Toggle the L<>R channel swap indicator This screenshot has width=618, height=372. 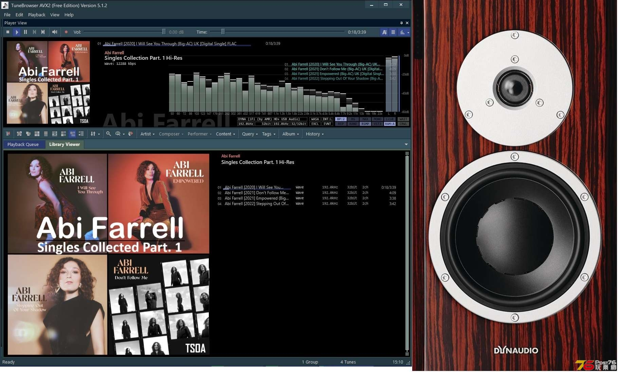pyautogui.click(x=390, y=119)
